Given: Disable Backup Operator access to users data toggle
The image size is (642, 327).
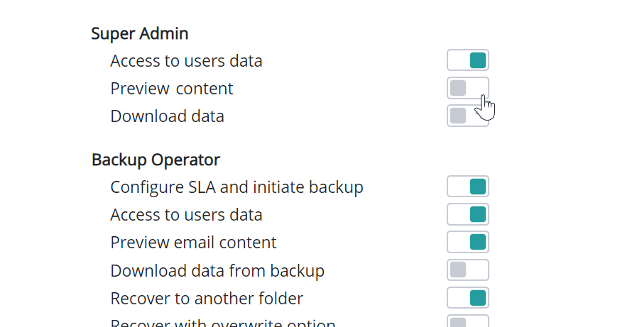Looking at the screenshot, I should (468, 214).
